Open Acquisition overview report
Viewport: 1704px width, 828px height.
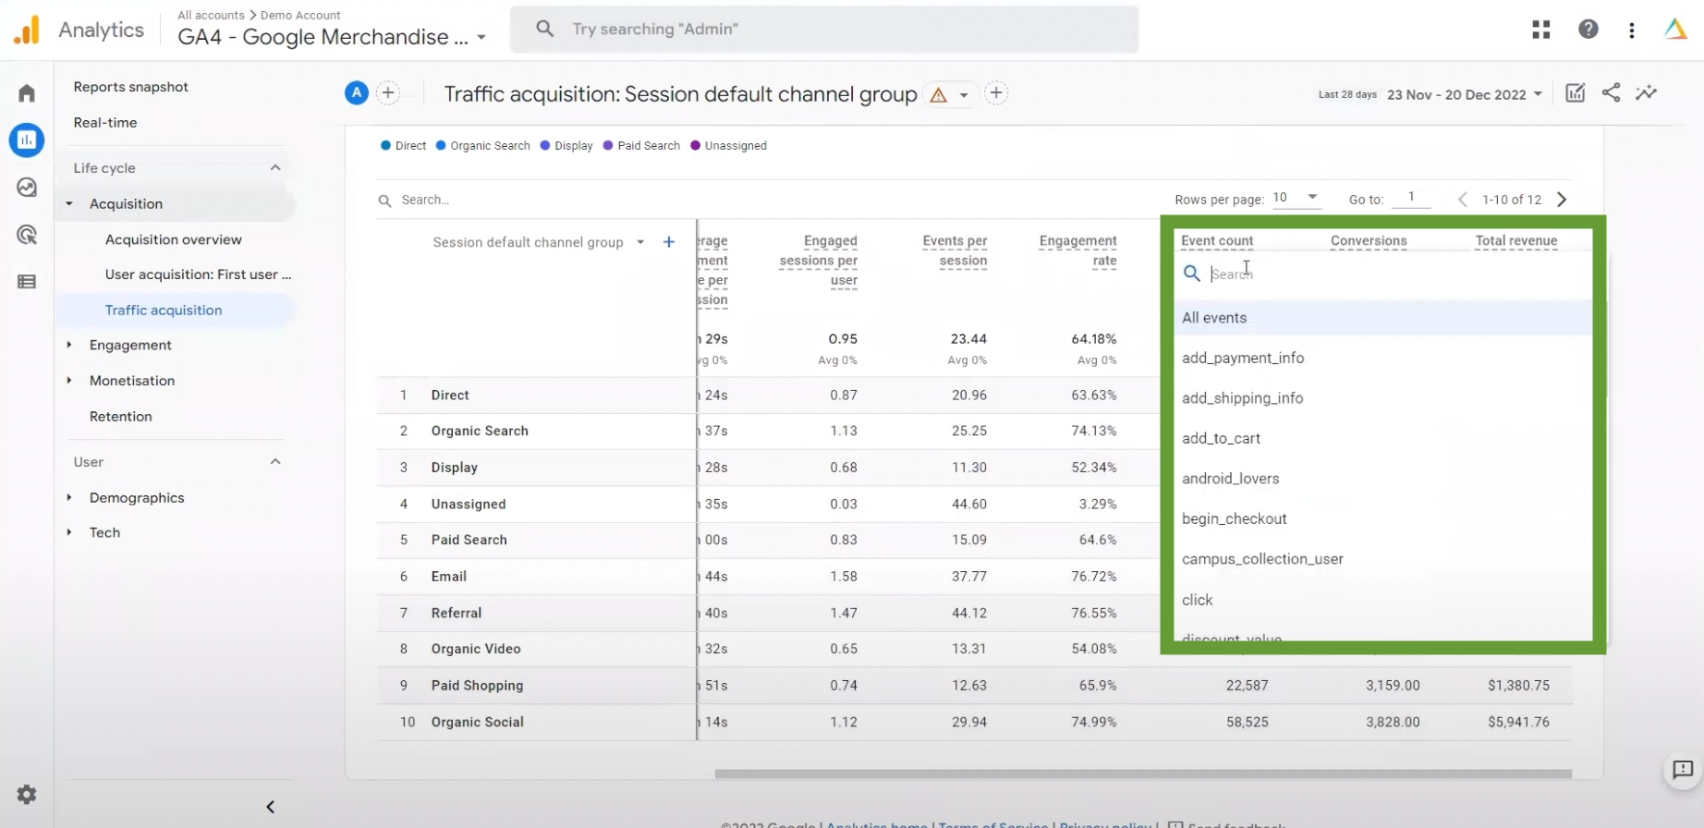(x=174, y=239)
